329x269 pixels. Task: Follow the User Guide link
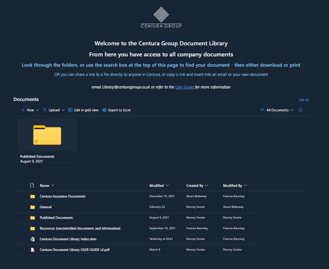pos(185,87)
